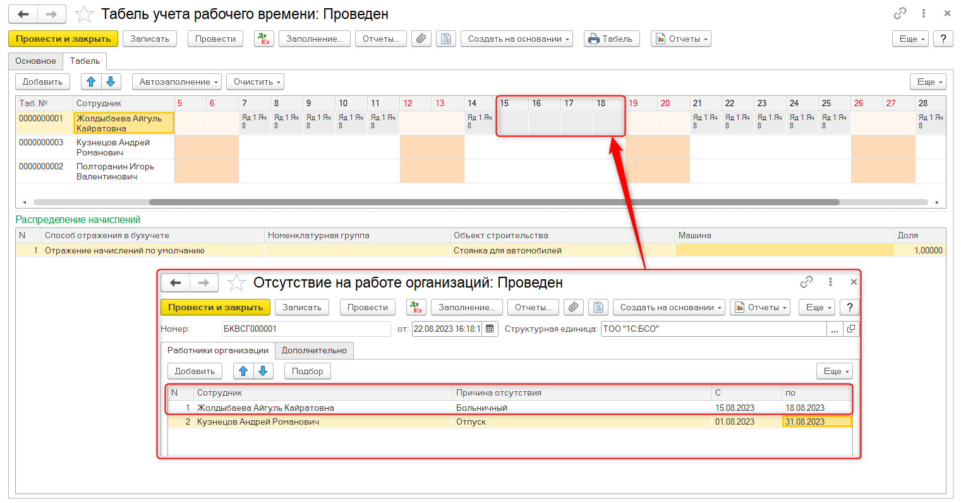961x503 pixels.
Task: Move row up in Работники организации list
Action: coord(243,371)
